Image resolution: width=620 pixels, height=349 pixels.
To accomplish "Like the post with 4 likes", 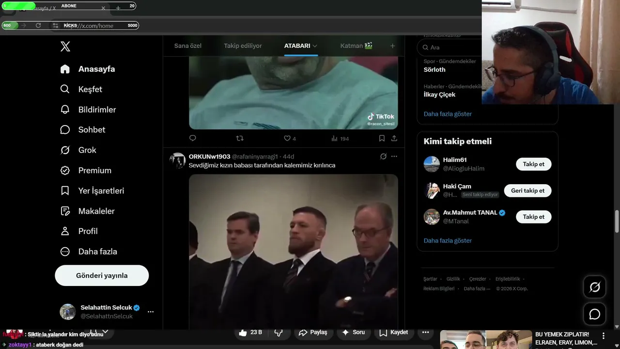I will (290, 139).
